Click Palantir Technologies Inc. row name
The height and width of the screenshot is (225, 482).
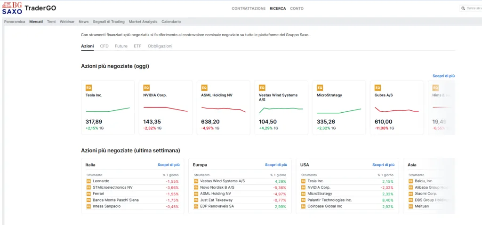[x=329, y=200]
